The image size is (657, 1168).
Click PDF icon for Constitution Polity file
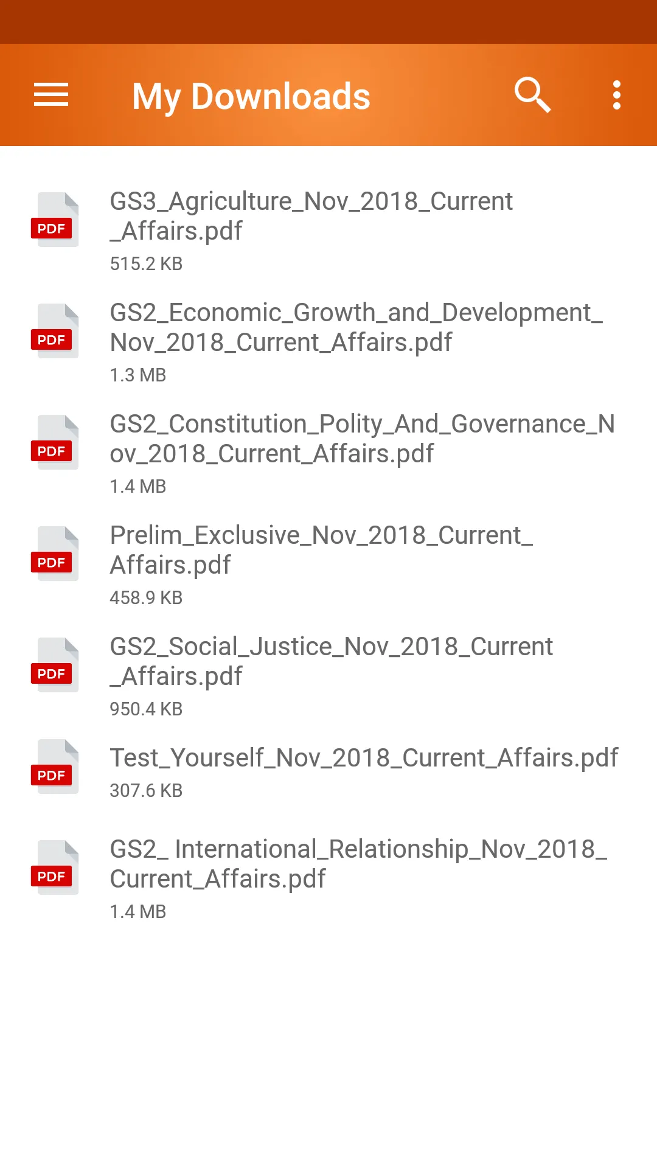[55, 442]
